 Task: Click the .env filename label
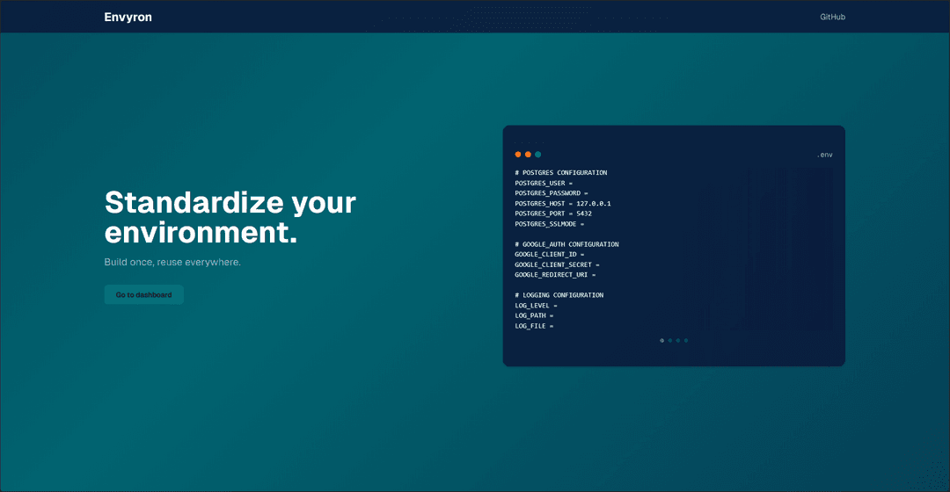(x=824, y=155)
